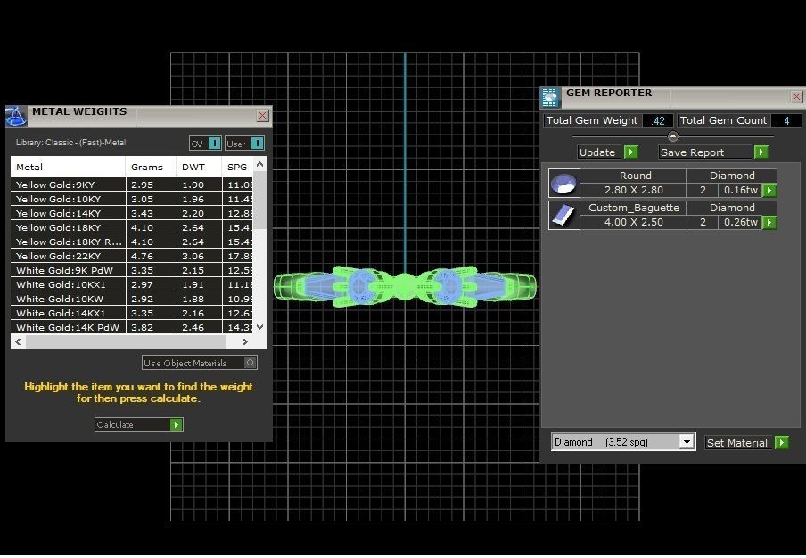Click the Save Report button

[x=713, y=152]
